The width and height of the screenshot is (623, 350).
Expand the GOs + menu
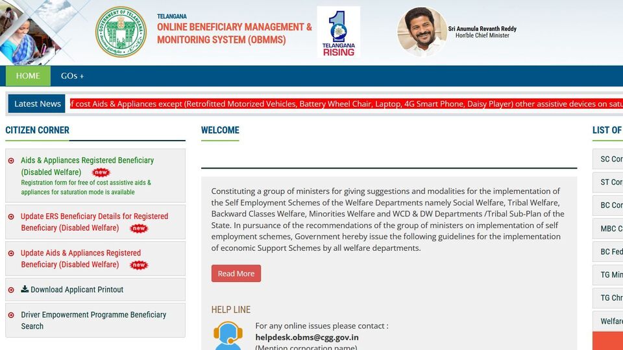[x=72, y=76]
